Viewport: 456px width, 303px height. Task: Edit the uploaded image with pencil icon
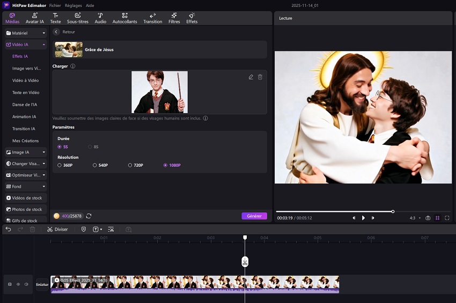point(251,77)
